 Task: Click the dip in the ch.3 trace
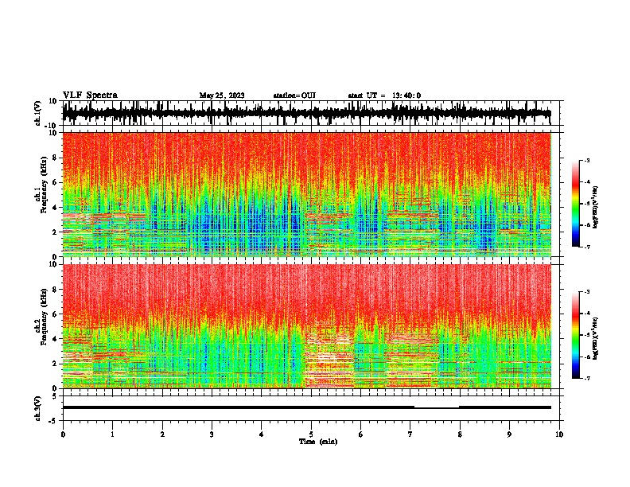(437, 408)
